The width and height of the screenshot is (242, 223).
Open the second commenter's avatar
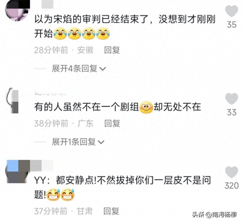(x=12, y=101)
